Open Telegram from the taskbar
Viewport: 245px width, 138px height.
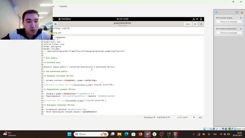tap(147, 134)
